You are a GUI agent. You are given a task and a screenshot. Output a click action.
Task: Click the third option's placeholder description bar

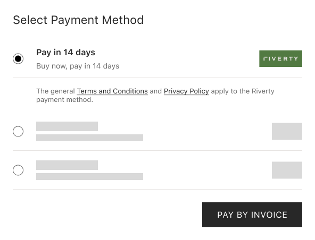(x=89, y=176)
